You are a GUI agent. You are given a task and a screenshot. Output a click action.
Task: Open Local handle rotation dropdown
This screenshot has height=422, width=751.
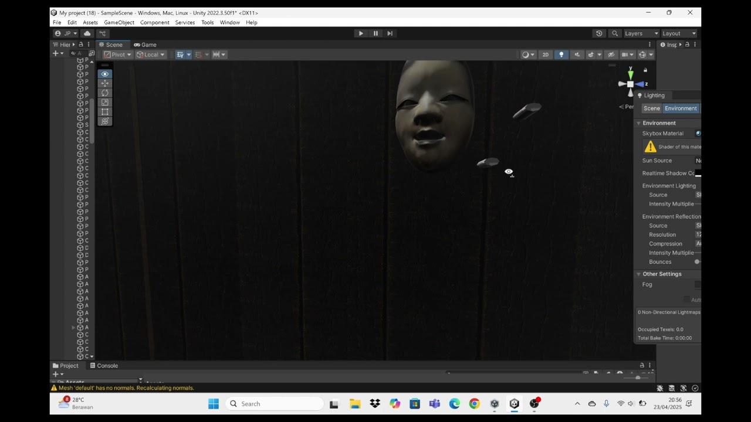point(151,55)
